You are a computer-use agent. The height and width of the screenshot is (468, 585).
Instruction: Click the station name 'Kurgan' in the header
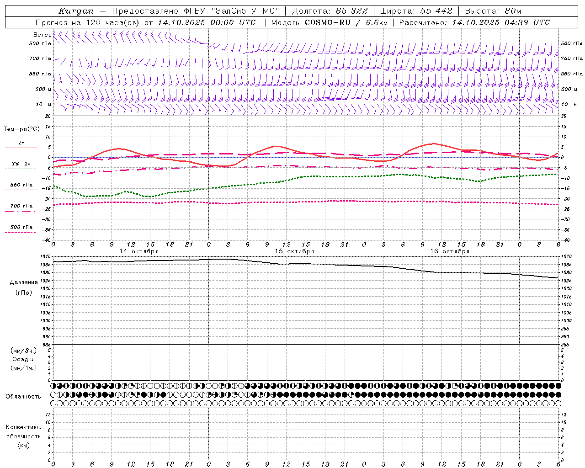coord(76,11)
